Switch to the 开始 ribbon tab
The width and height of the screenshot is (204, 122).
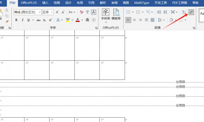pyautogui.click(x=12, y=3)
